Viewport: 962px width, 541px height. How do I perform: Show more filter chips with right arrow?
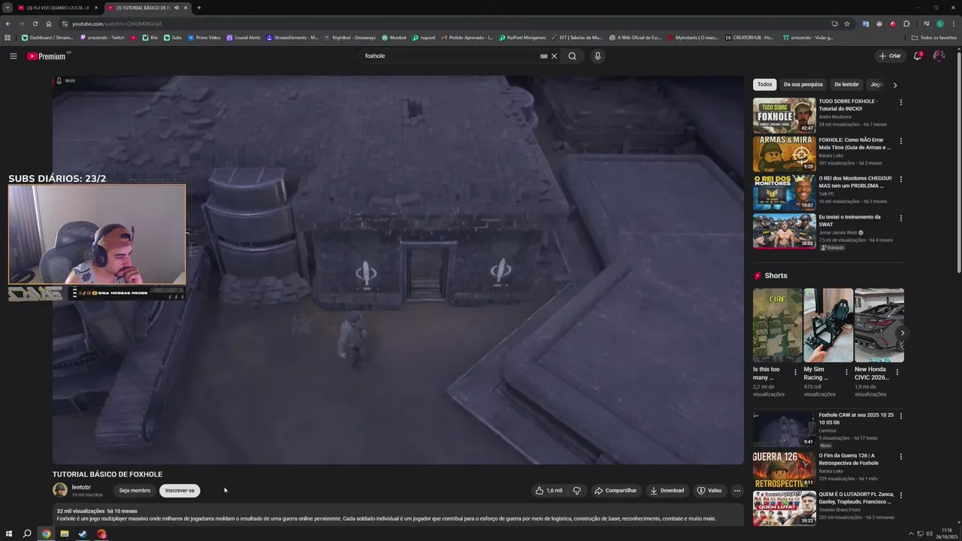point(894,85)
